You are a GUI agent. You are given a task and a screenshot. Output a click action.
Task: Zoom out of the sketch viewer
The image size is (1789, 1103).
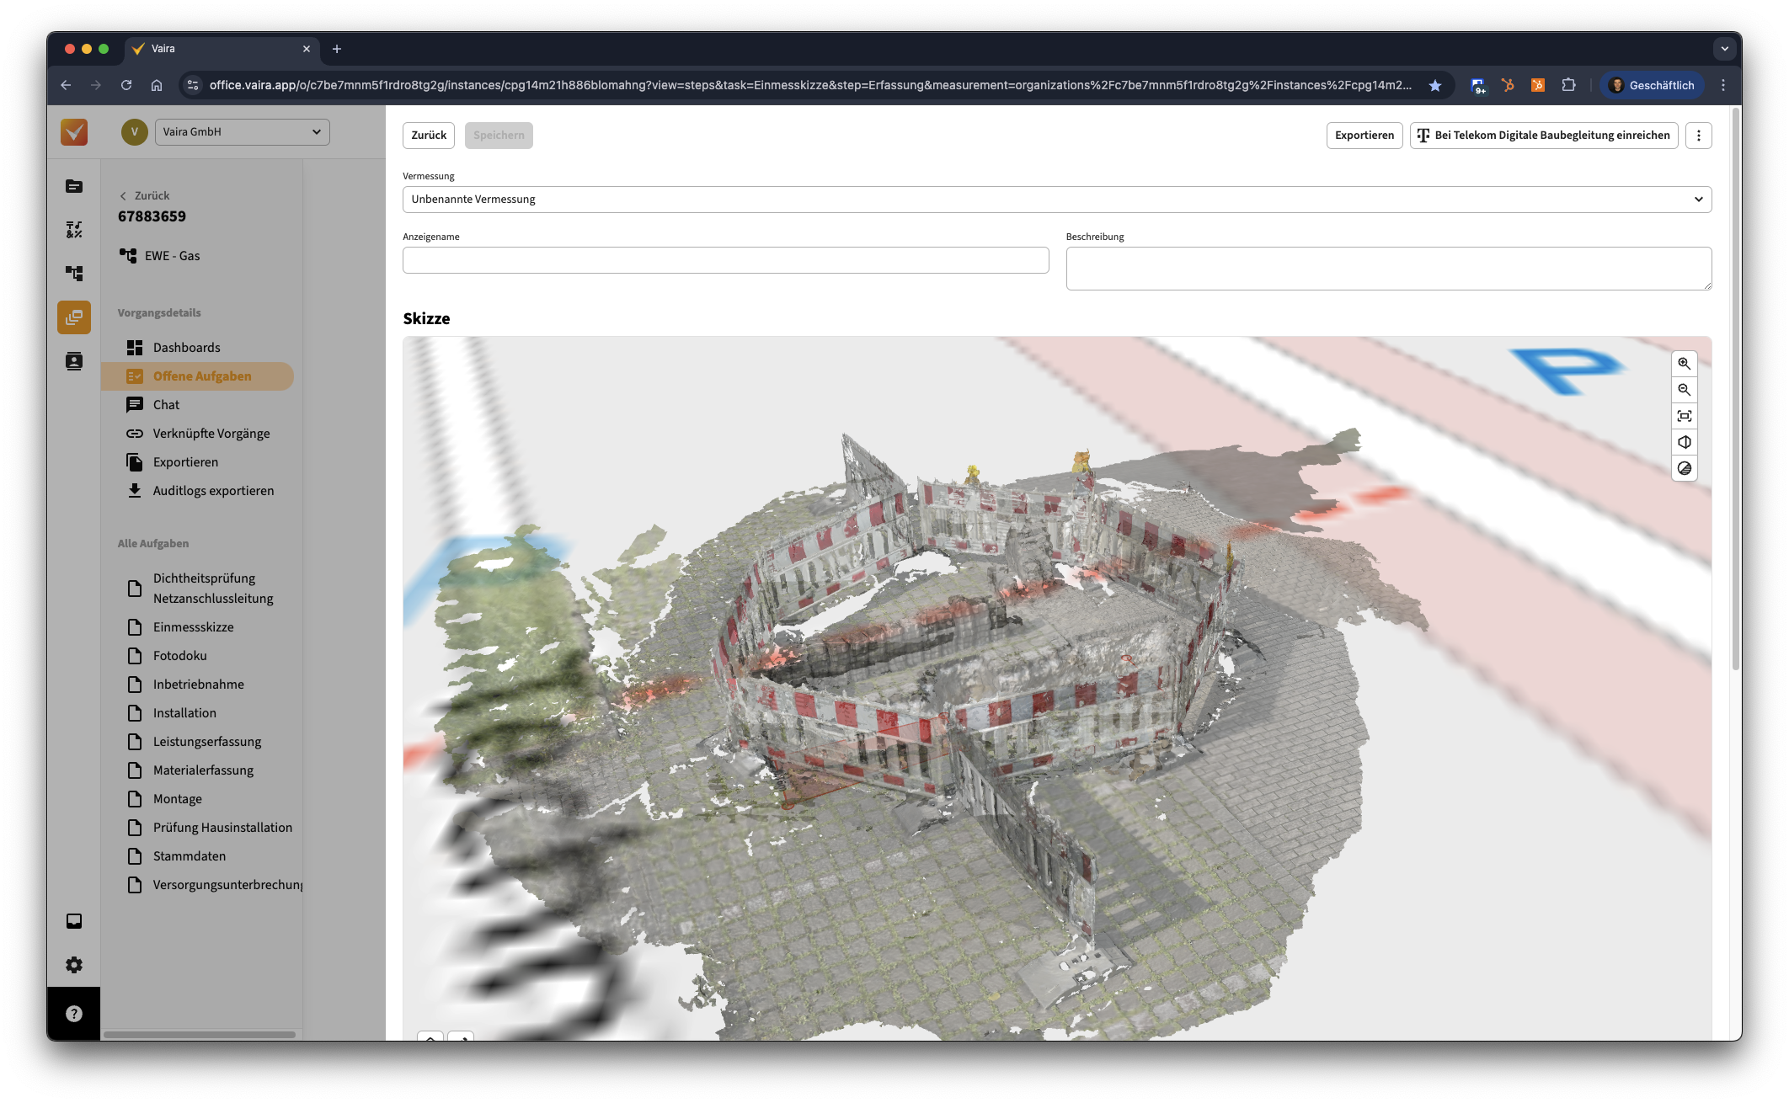[x=1684, y=390]
